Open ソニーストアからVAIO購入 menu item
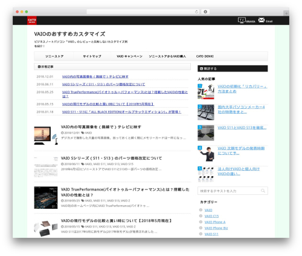Screen dimensions: 302x256 (x=167, y=56)
